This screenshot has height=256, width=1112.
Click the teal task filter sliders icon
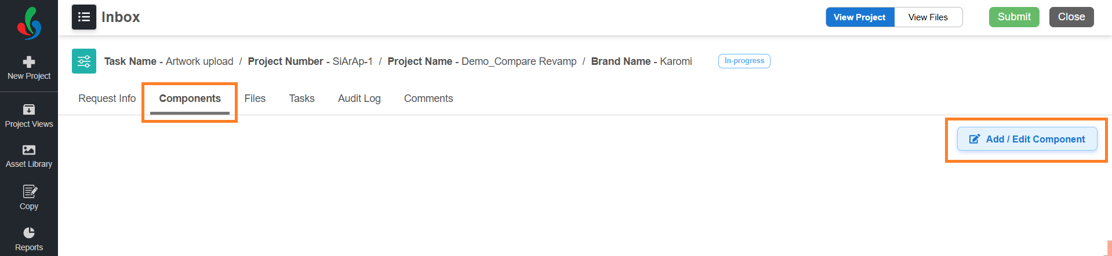click(84, 61)
